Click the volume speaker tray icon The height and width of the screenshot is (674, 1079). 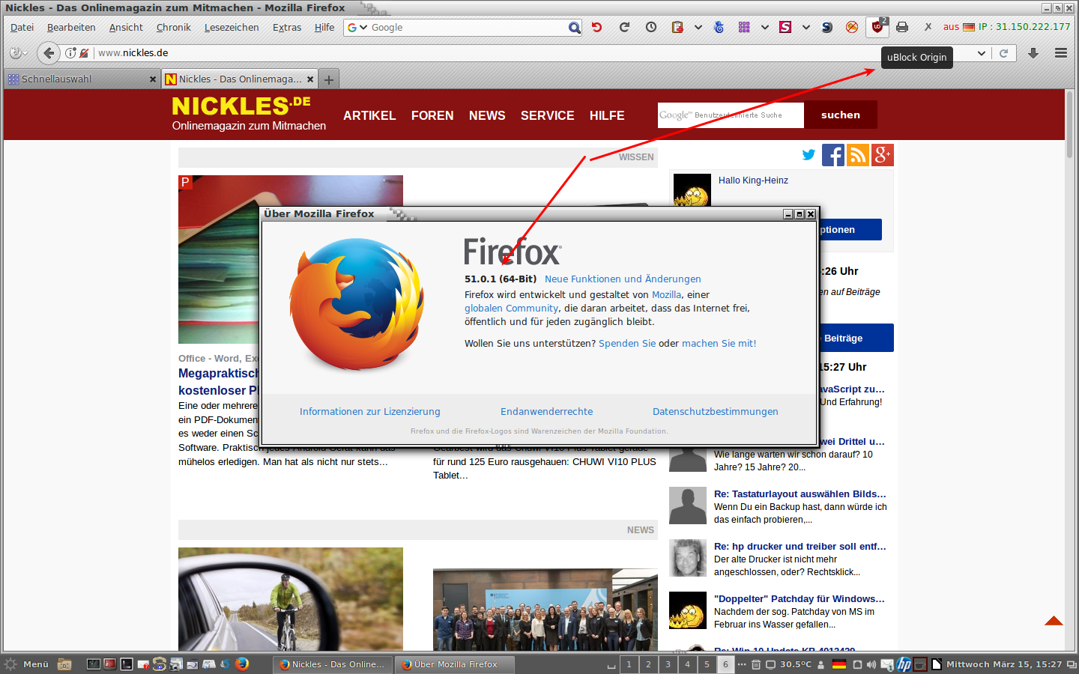(x=871, y=664)
